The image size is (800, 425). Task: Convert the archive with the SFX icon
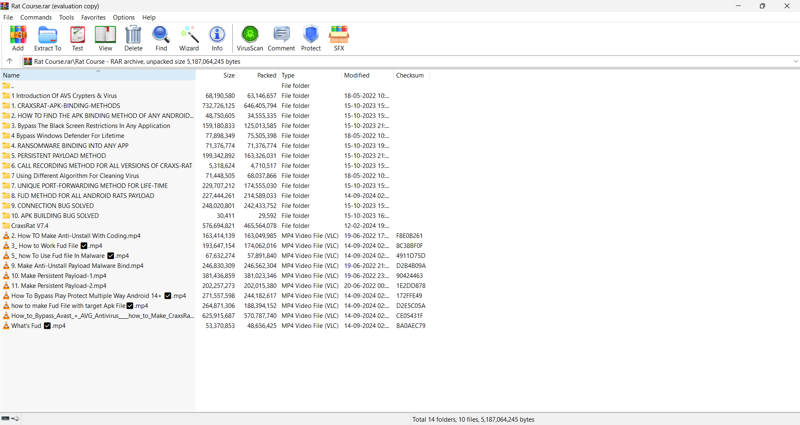point(339,38)
